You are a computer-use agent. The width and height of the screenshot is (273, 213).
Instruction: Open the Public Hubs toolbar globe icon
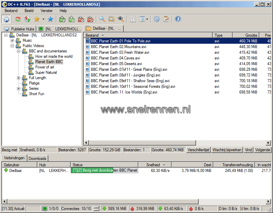pyautogui.click(x=6, y=19)
